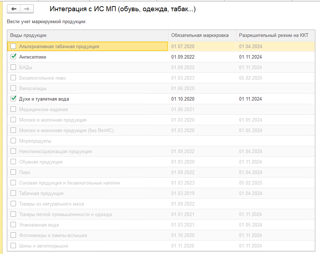
Task: Click the Обязательная маркировка column header
Action: click(200, 35)
